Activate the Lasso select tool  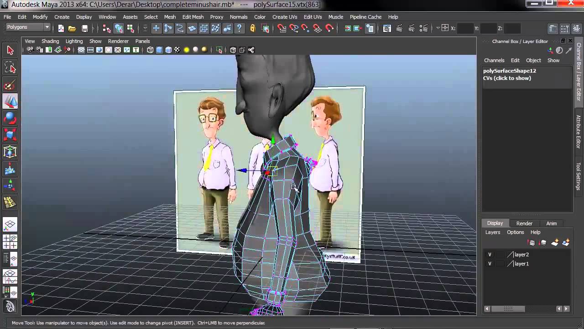(10, 68)
